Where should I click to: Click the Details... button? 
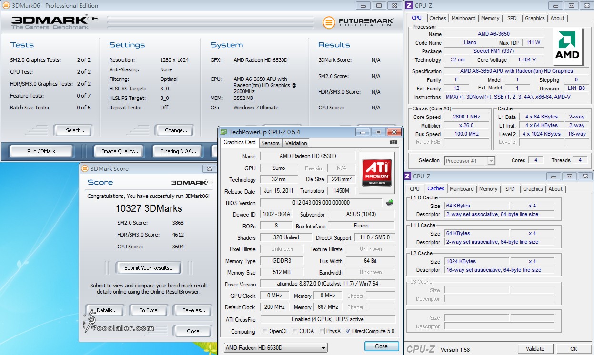[x=106, y=310]
